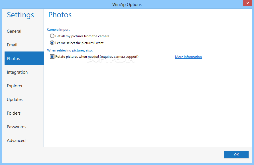The image size is (254, 165).
Task: Go to Explorer settings
Action: [24, 86]
